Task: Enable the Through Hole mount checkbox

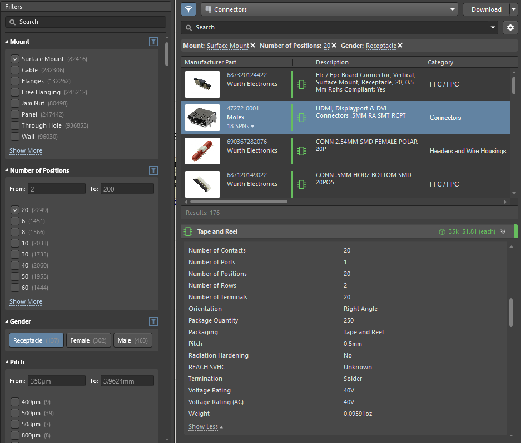Action: (15, 125)
